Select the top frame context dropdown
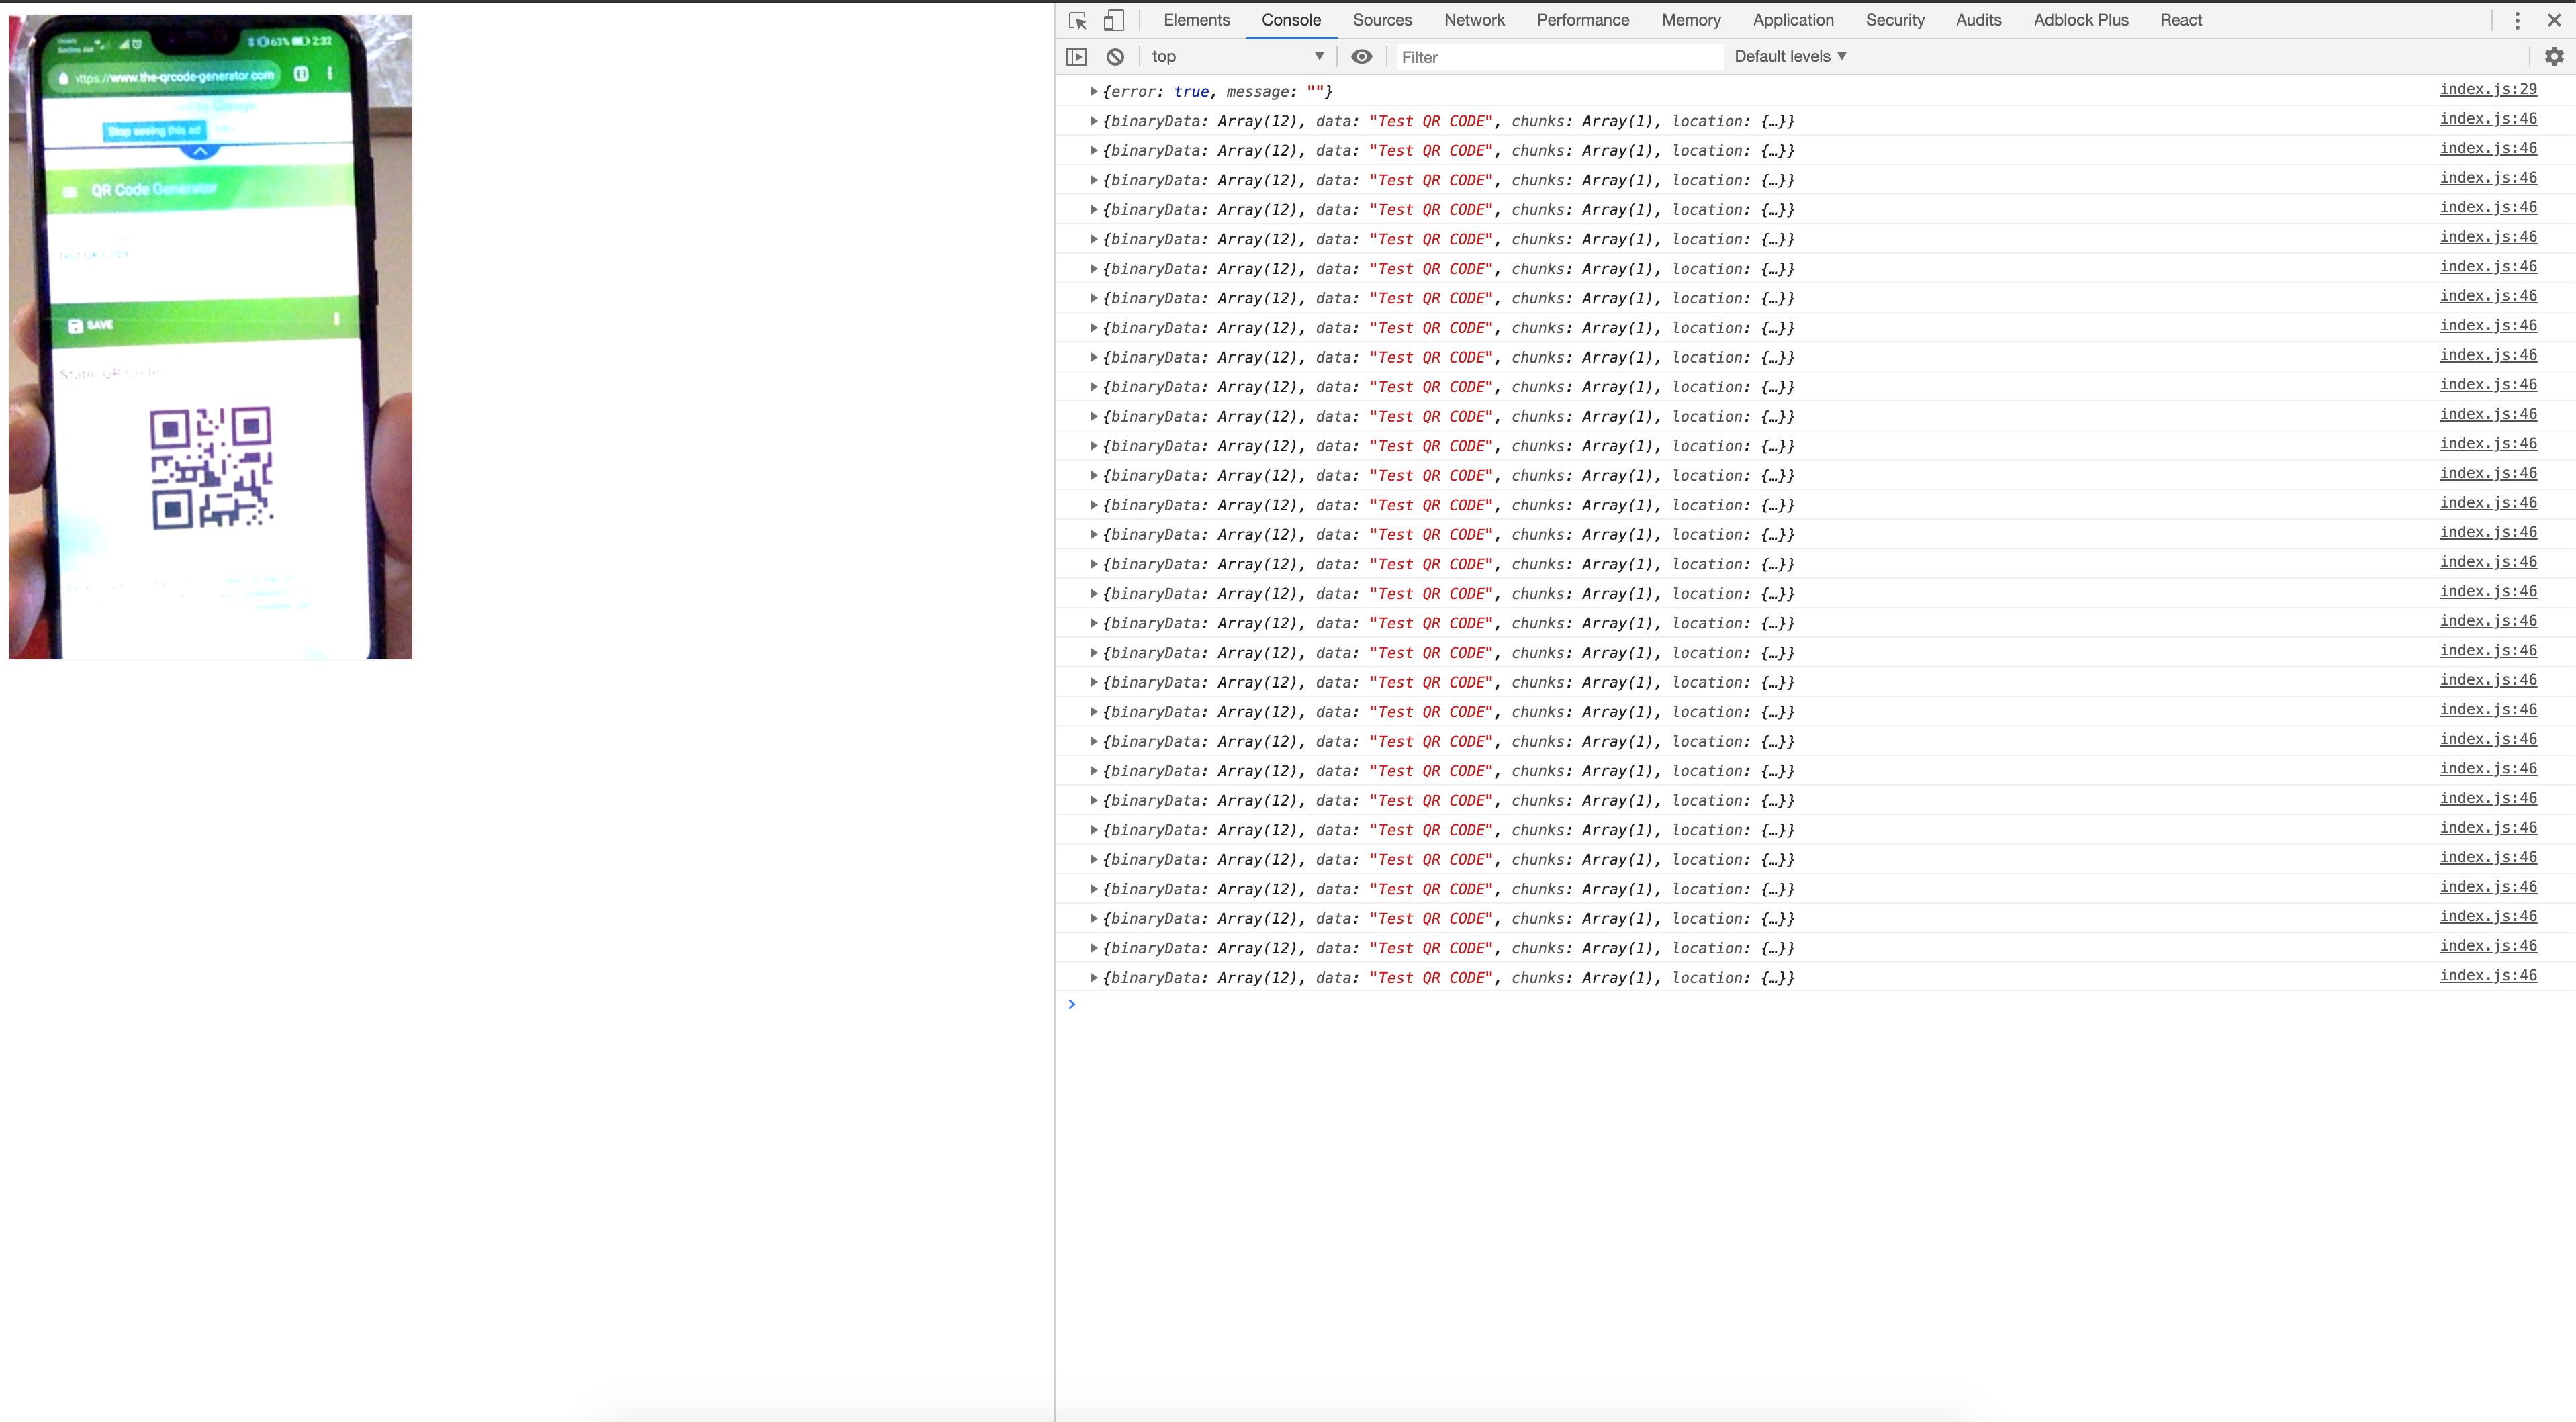 click(x=1234, y=56)
